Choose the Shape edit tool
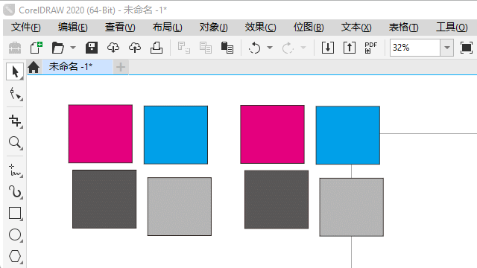477x268 pixels. [x=15, y=94]
